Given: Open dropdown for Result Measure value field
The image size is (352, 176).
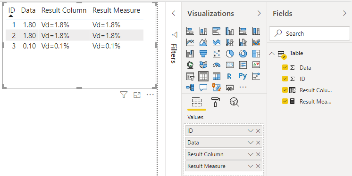Looking at the screenshot, I should 250,166.
